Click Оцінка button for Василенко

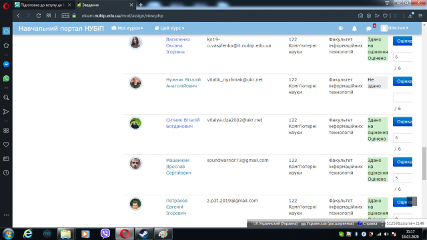pyautogui.click(x=402, y=41)
